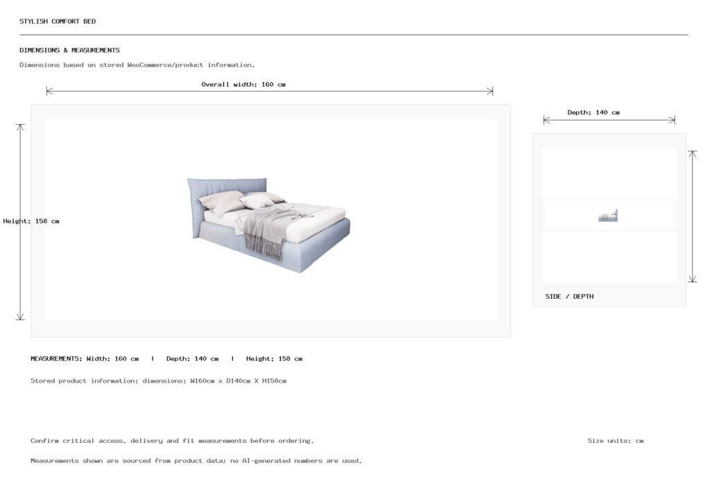The width and height of the screenshot is (710, 497).
Task: Click the 'SIDE / DEPTH' caption
Action: 569,297
